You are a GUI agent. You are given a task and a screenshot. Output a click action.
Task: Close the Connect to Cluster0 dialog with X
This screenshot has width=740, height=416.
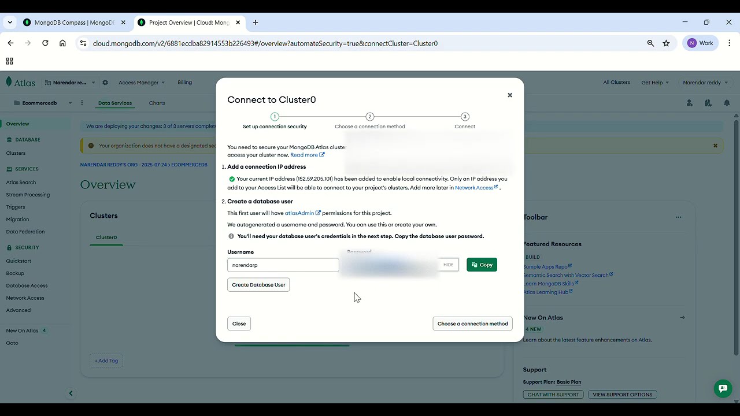click(x=510, y=95)
